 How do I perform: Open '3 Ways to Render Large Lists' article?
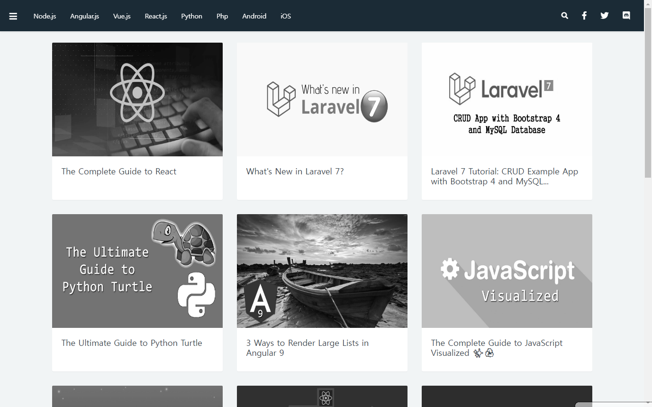click(x=307, y=348)
